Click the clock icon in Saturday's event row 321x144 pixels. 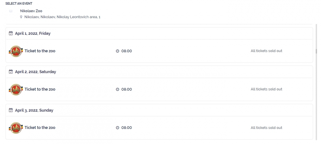[x=117, y=89]
